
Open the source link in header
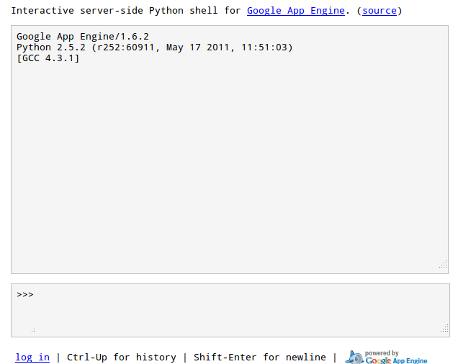pyautogui.click(x=380, y=11)
